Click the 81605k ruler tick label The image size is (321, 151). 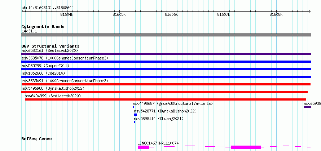point(119,14)
